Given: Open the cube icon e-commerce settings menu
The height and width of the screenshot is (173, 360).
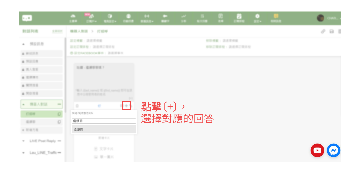Looking at the screenshot, I should click(x=110, y=18).
